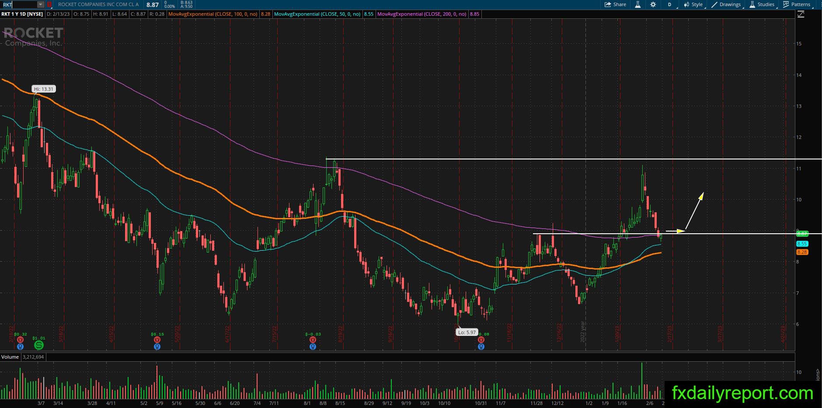
Task: Click the $-0.03 earnings phone icon
Action: click(x=313, y=340)
